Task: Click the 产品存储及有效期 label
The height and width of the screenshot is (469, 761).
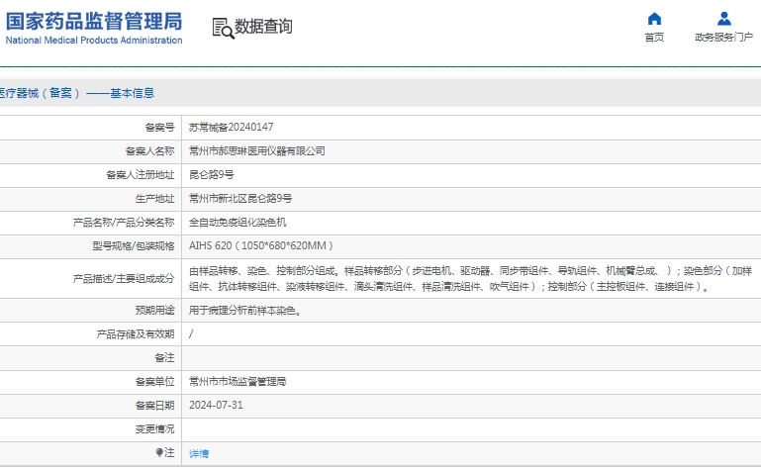Action: pos(136,334)
